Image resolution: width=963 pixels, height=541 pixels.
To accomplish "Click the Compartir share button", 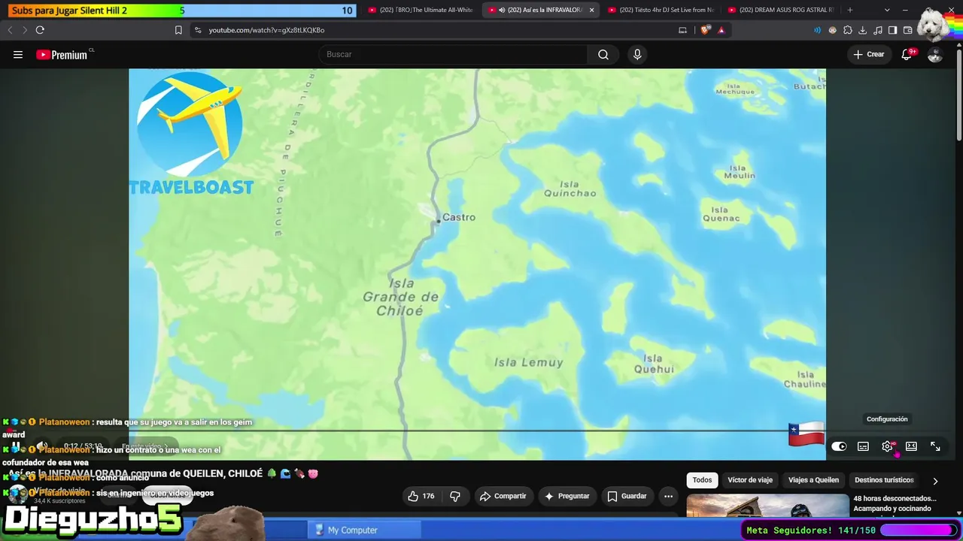I will coord(503,496).
